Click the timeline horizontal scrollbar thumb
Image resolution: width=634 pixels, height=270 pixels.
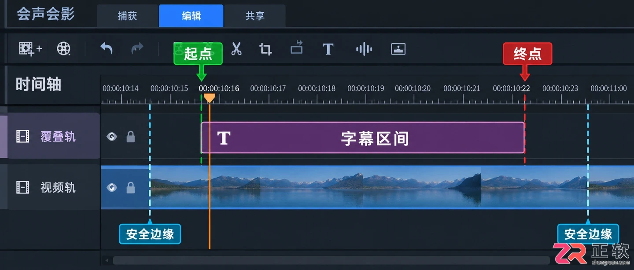[x=331, y=261]
